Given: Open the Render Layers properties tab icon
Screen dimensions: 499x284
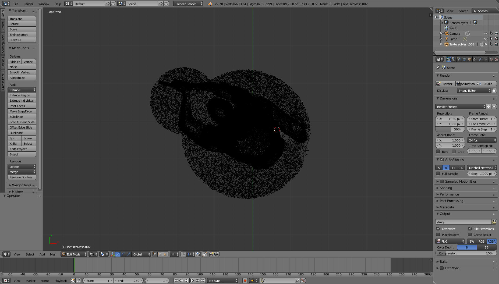Looking at the screenshot, I should click(454, 59).
